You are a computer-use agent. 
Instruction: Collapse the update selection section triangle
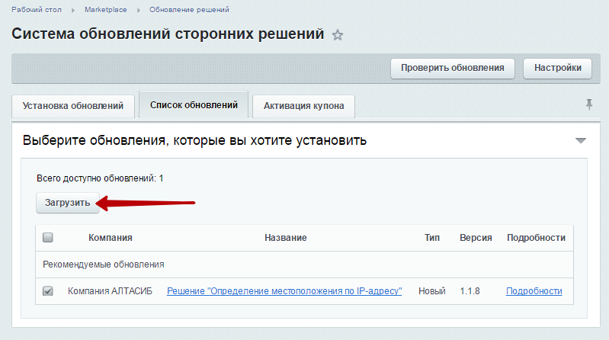tap(581, 140)
